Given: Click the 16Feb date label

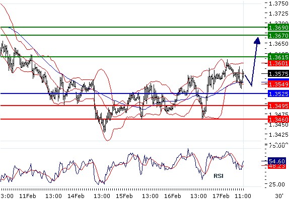Looking at the screenshot, I should click(x=173, y=196).
